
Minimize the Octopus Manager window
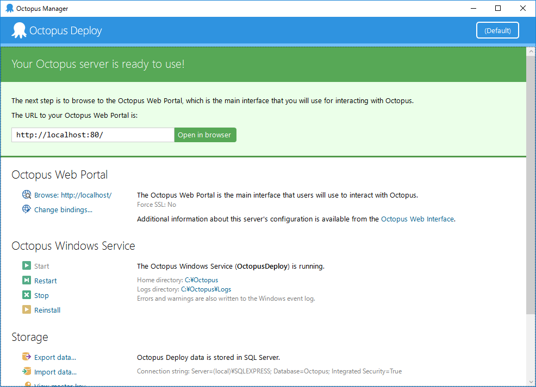(473, 8)
